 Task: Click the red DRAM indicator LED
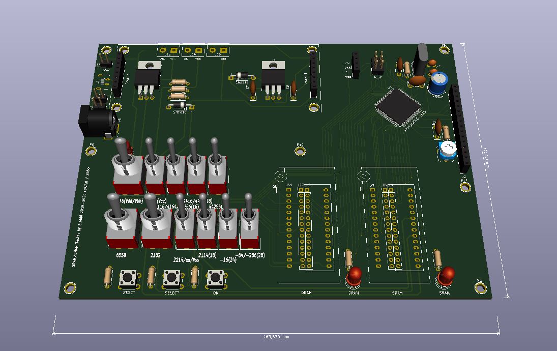(354, 277)
